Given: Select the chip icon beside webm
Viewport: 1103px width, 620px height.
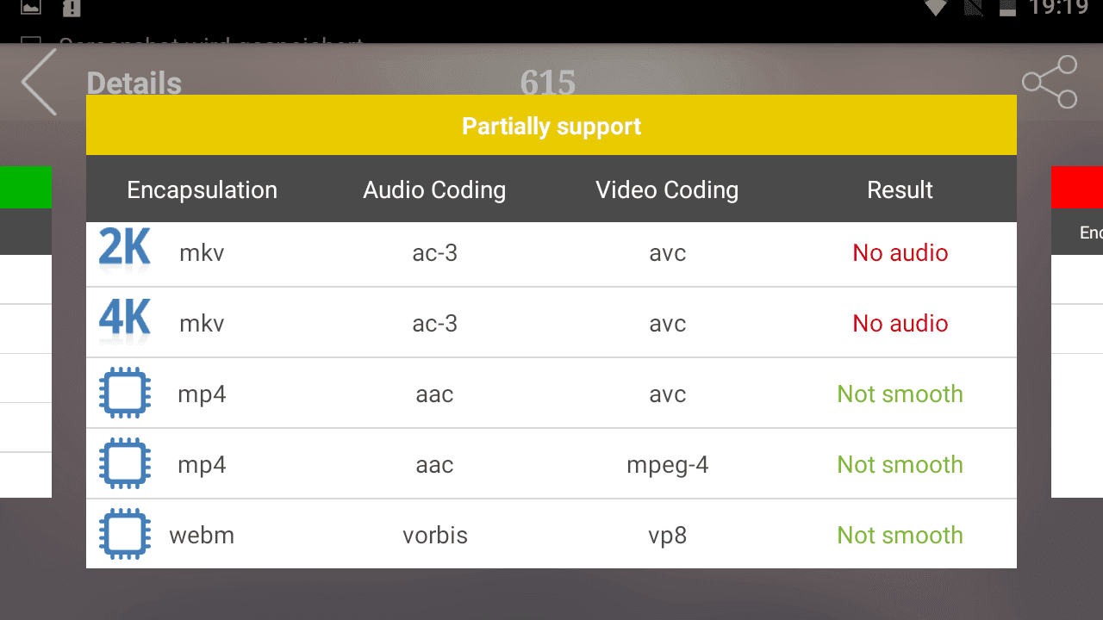Looking at the screenshot, I should click(x=125, y=534).
